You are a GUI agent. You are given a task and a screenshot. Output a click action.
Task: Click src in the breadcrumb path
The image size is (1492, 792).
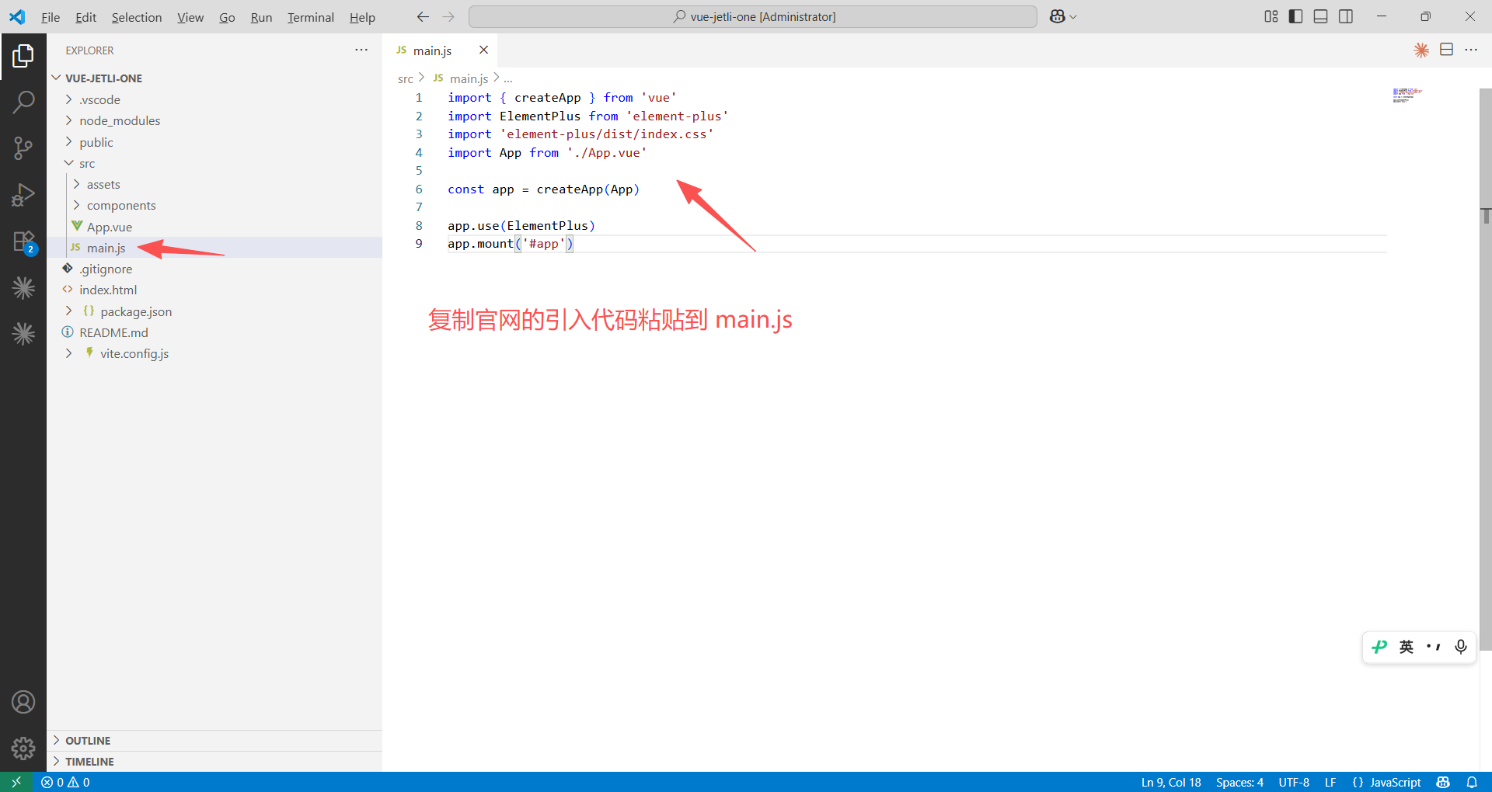pyautogui.click(x=405, y=78)
